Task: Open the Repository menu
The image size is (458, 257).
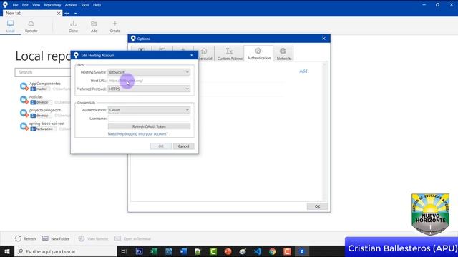Action: [x=52, y=5]
